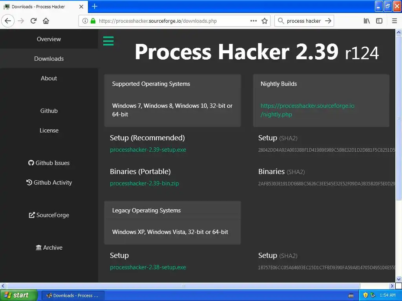
Task: Reload the page with the refresh icon
Action: tap(33, 21)
